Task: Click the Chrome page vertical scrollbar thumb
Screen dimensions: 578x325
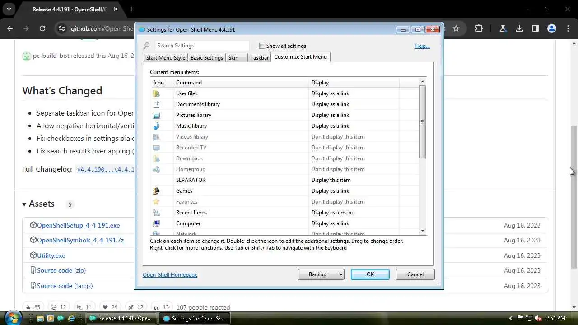Action: (574, 197)
